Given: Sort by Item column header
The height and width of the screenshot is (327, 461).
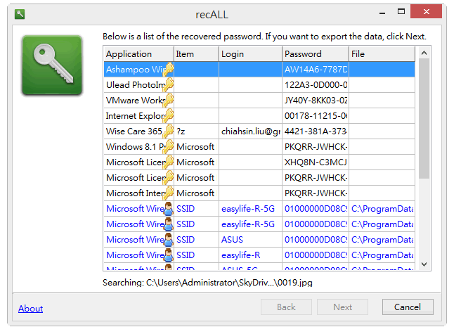Looking at the screenshot, I should 196,54.
